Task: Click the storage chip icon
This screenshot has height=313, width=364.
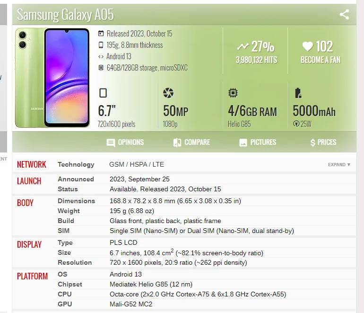Action: point(101,68)
